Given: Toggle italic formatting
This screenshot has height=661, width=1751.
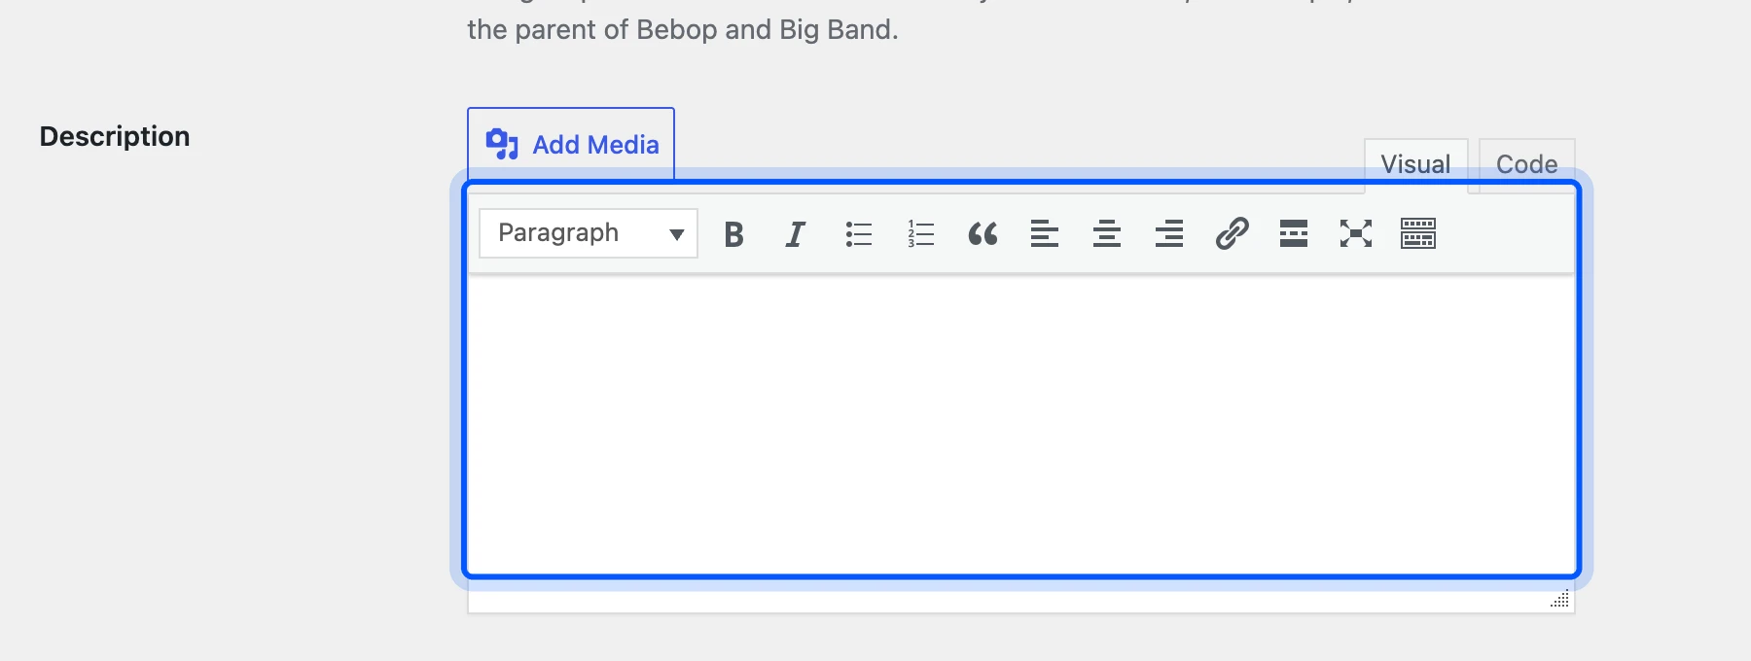Looking at the screenshot, I should click(796, 233).
